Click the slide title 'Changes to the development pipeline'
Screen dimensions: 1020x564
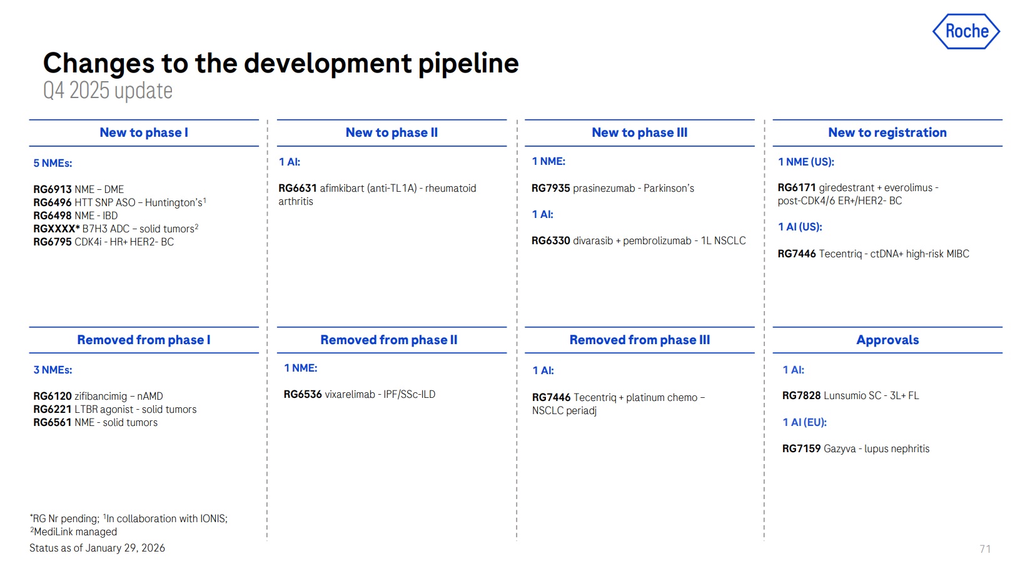click(281, 63)
